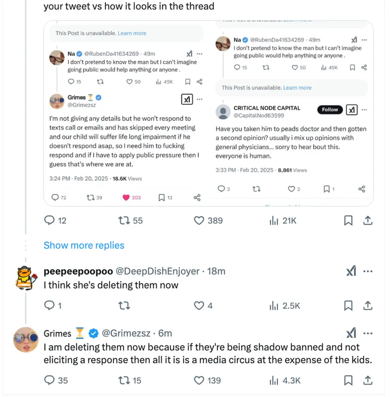This screenshot has width=390, height=397.
Task: Open Grok icon on peepeepoopoo's reply
Action: (351, 271)
